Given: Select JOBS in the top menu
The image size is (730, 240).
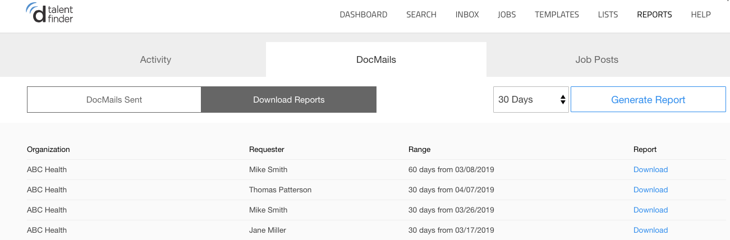Looking at the screenshot, I should coord(507,15).
